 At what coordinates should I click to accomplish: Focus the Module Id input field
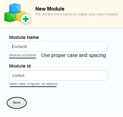[x=59, y=75]
